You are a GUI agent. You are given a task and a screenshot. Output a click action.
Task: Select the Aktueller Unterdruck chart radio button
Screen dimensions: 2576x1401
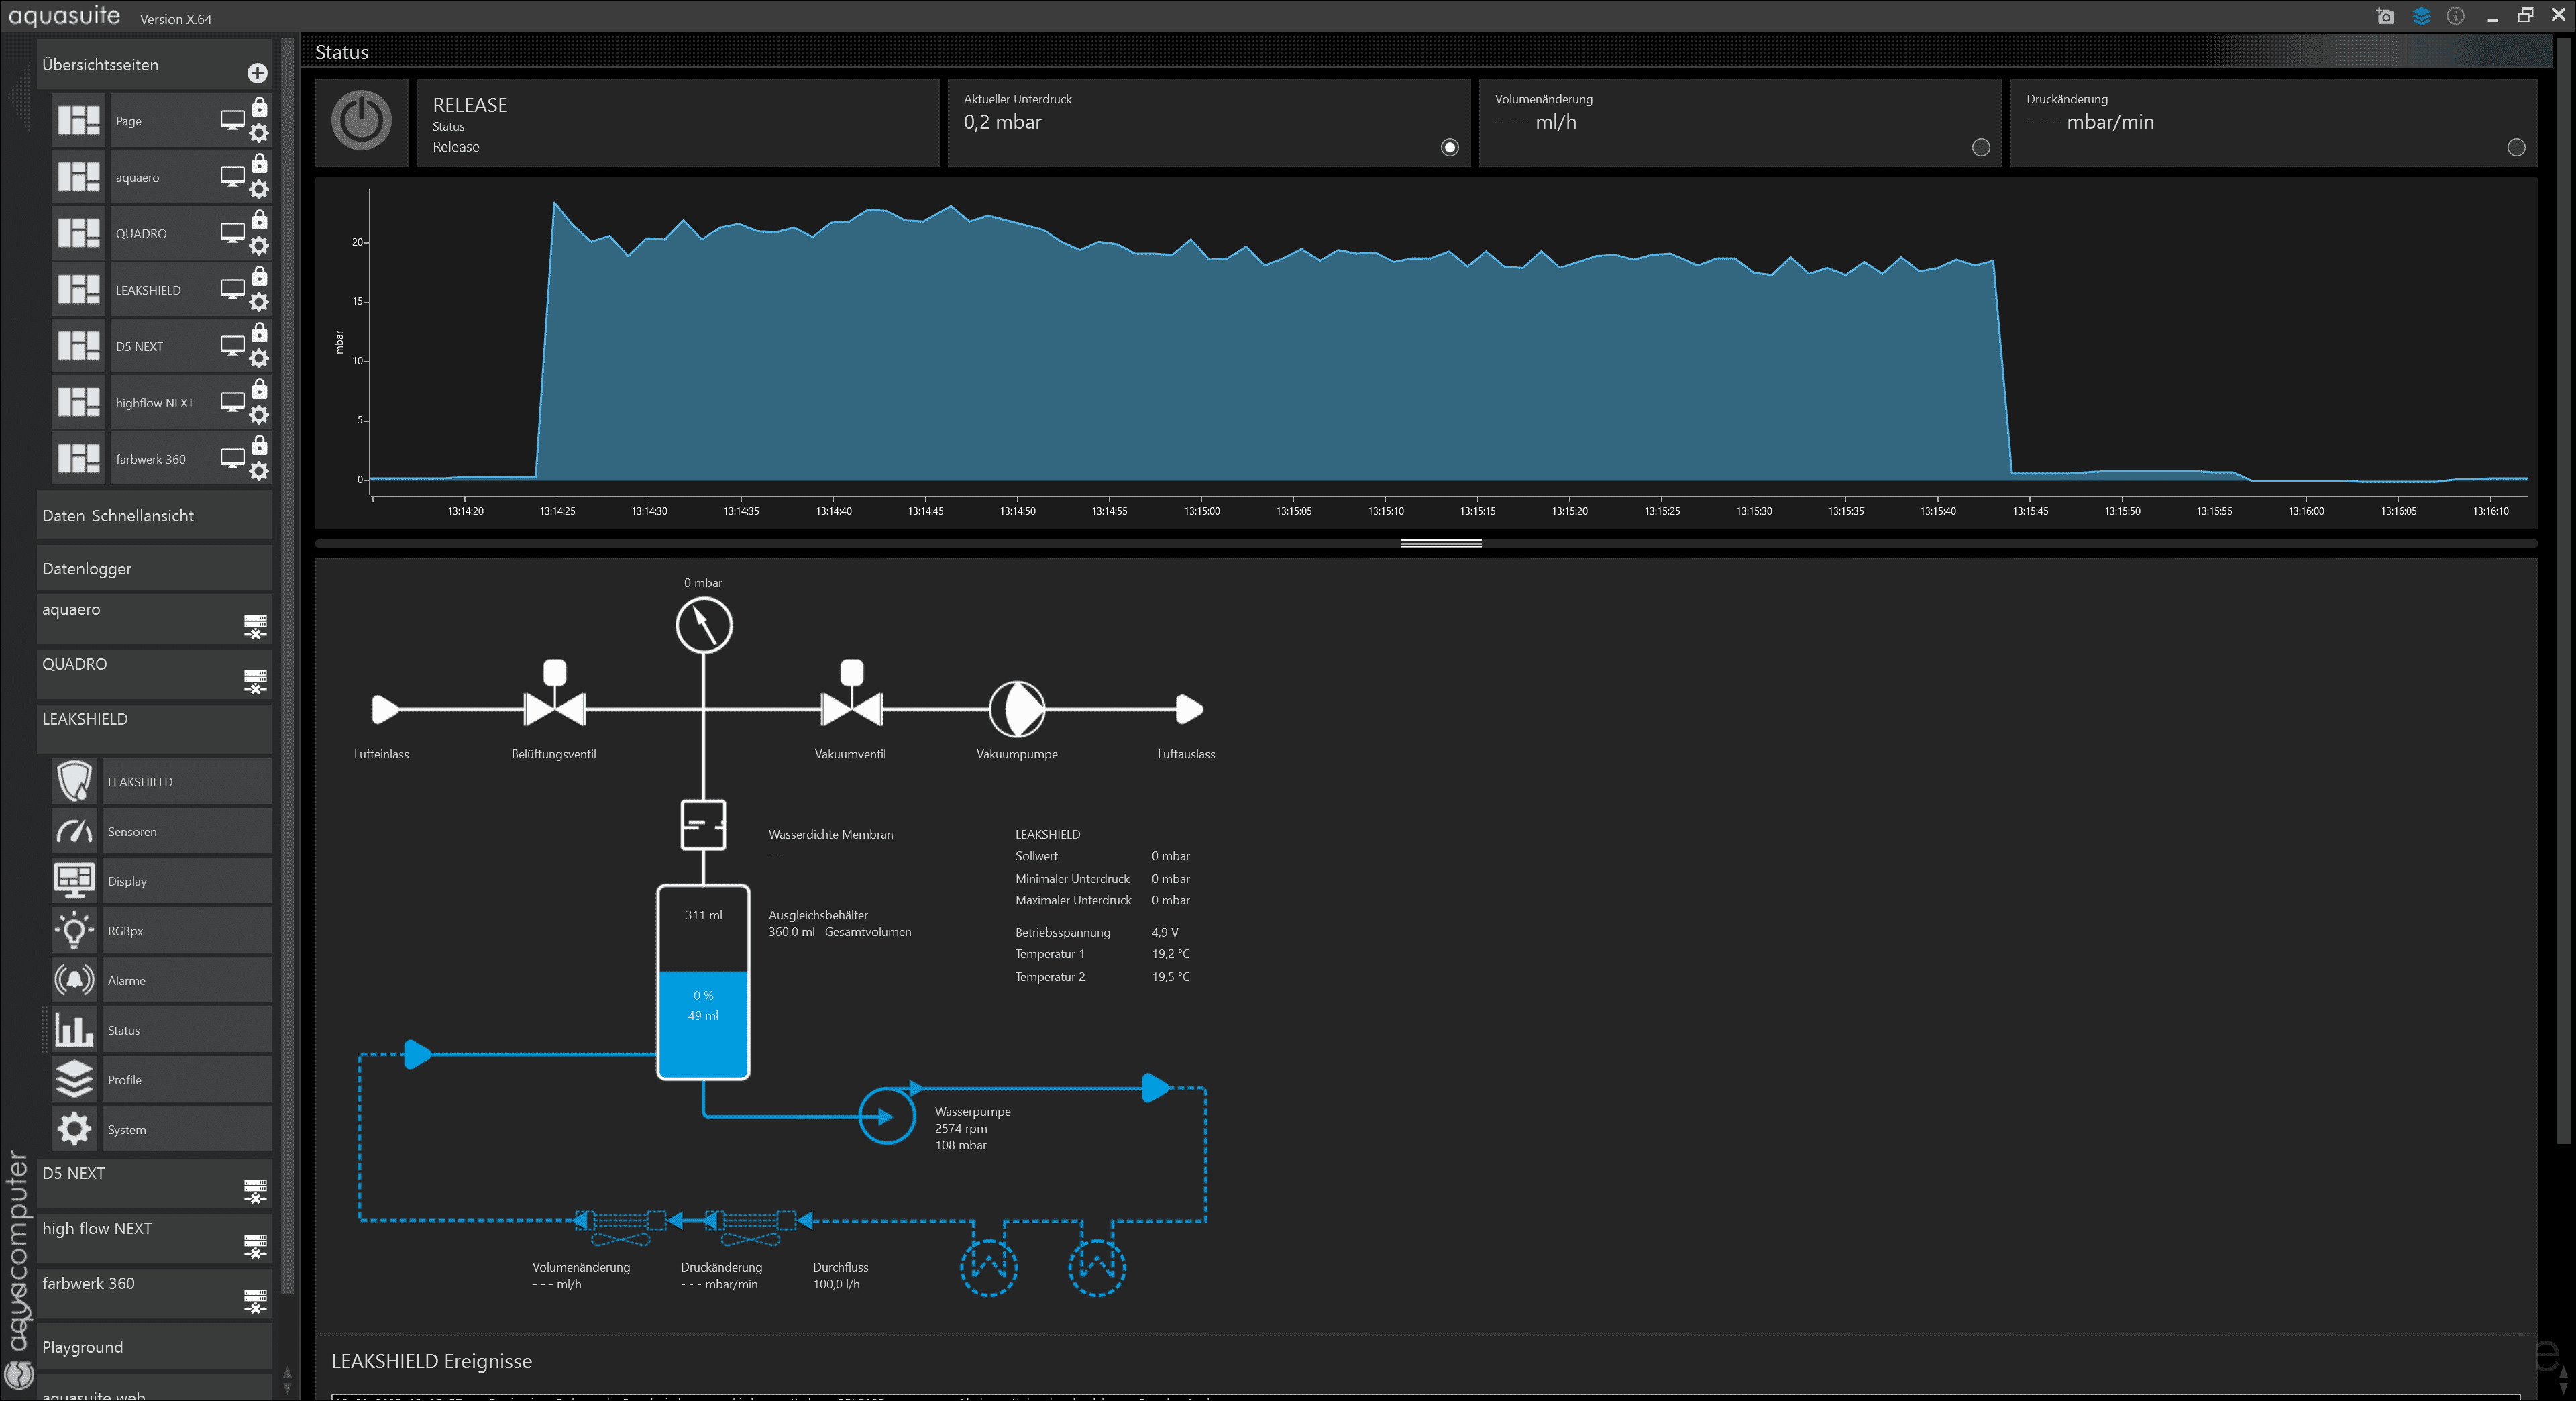[1450, 148]
